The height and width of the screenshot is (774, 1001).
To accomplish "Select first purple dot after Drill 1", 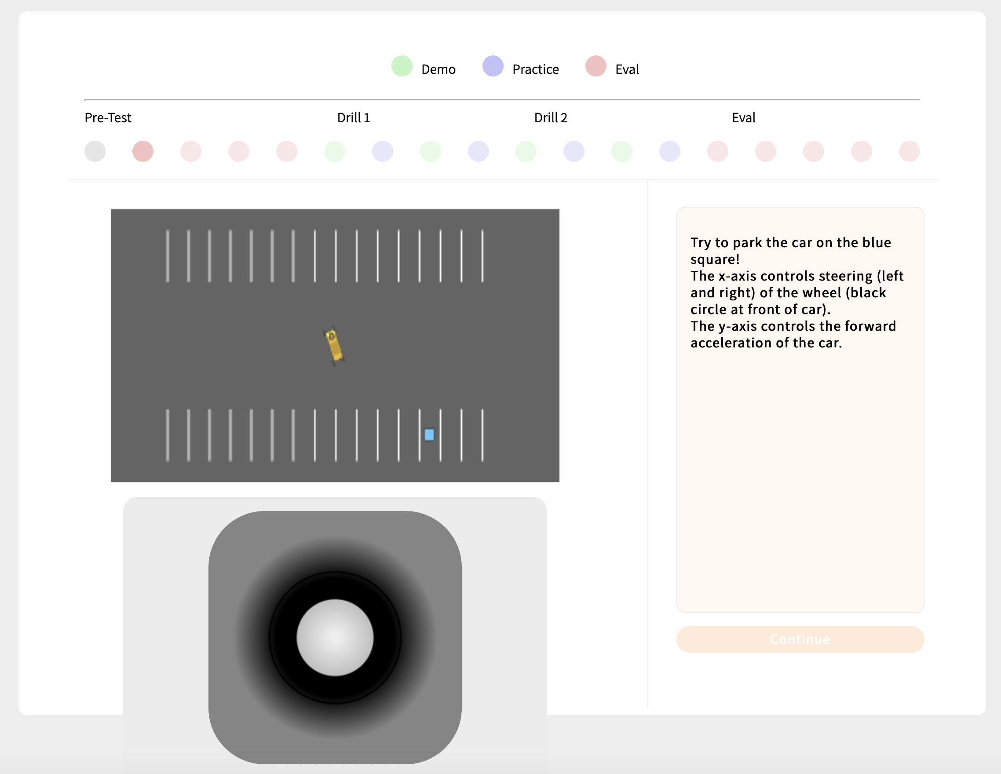I will (x=382, y=151).
